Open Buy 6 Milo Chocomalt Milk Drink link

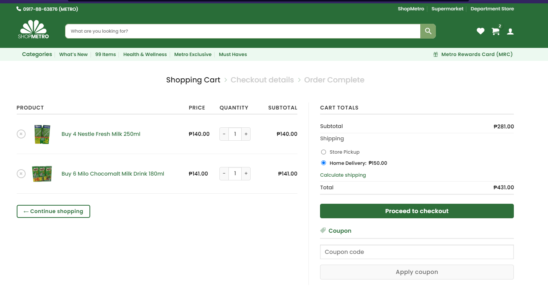click(113, 174)
